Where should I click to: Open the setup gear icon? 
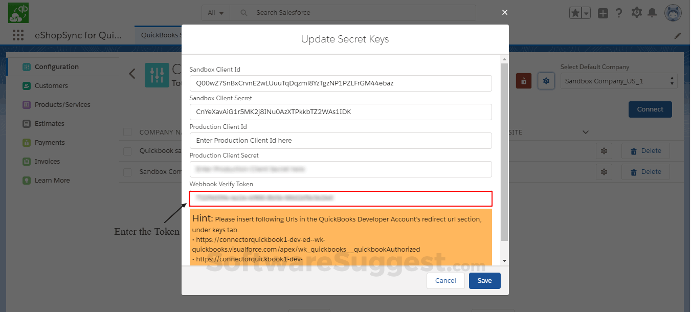(636, 13)
